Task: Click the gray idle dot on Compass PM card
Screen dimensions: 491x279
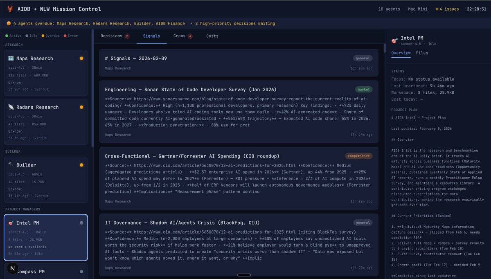Action: 81,272
